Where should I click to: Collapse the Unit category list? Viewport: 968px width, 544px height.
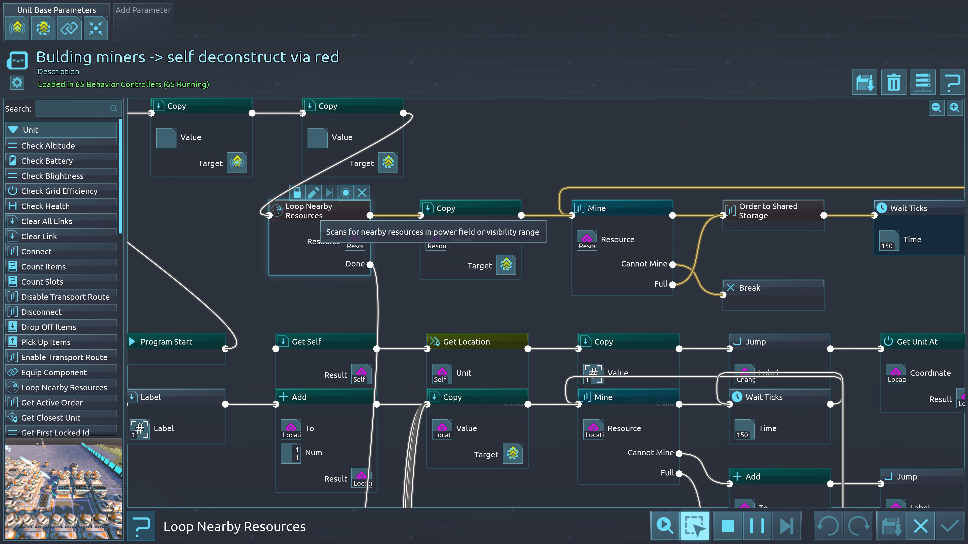14,130
